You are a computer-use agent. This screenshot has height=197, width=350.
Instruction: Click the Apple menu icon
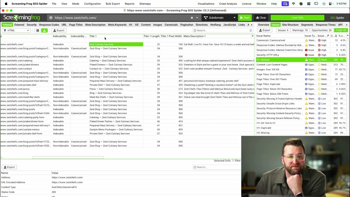[x=6, y=4]
